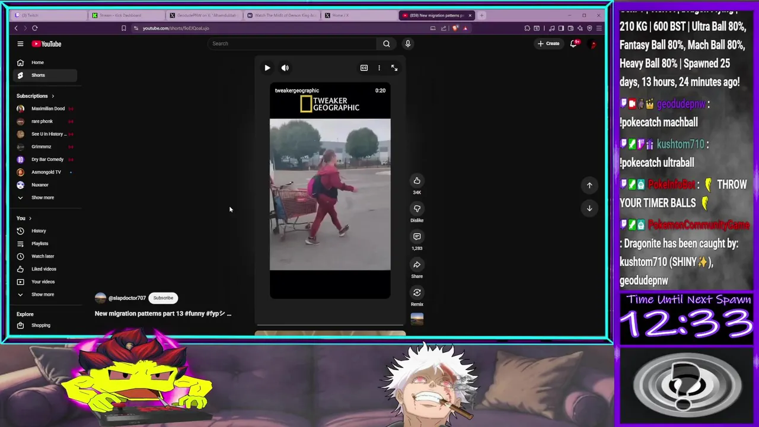Open Brave Shields lion icon
The width and height of the screenshot is (759, 427).
click(x=455, y=28)
